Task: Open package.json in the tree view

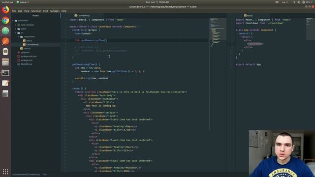Action: click(x=27, y=60)
